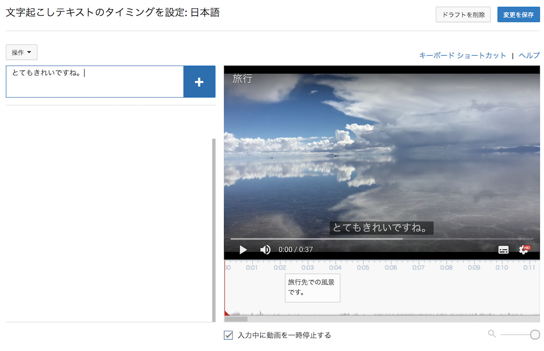Uncheck pause video while typing checkbox
Image resolution: width=544 pixels, height=351 pixels.
228,335
